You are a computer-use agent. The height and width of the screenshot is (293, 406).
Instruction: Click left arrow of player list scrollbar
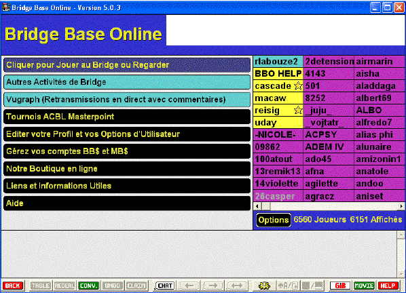coord(257,206)
